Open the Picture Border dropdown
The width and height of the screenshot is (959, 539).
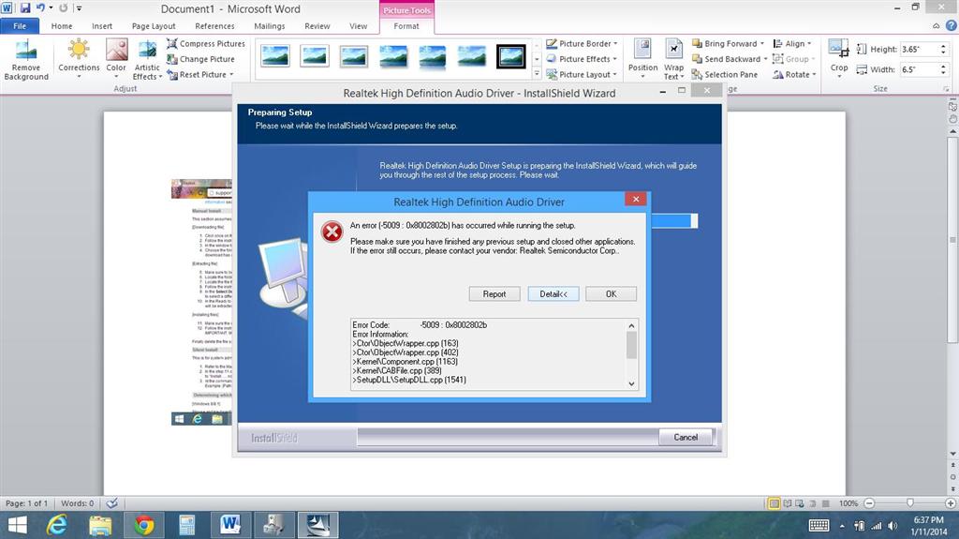point(582,43)
